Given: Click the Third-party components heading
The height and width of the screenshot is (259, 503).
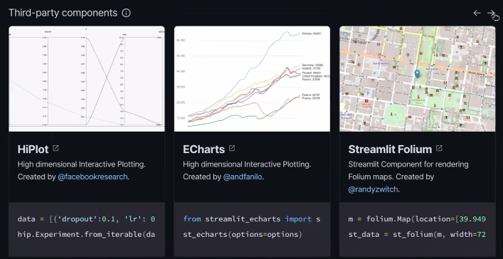Looking at the screenshot, I should pos(63,13).
